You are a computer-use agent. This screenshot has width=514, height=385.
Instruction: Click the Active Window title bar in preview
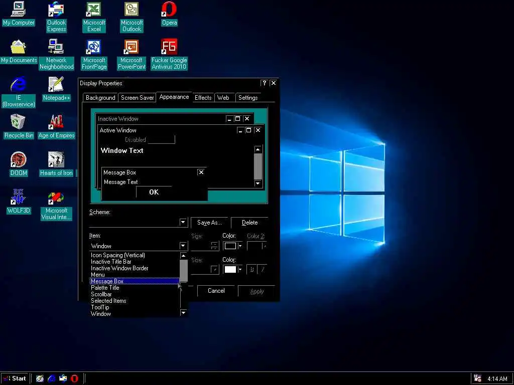[181, 130]
